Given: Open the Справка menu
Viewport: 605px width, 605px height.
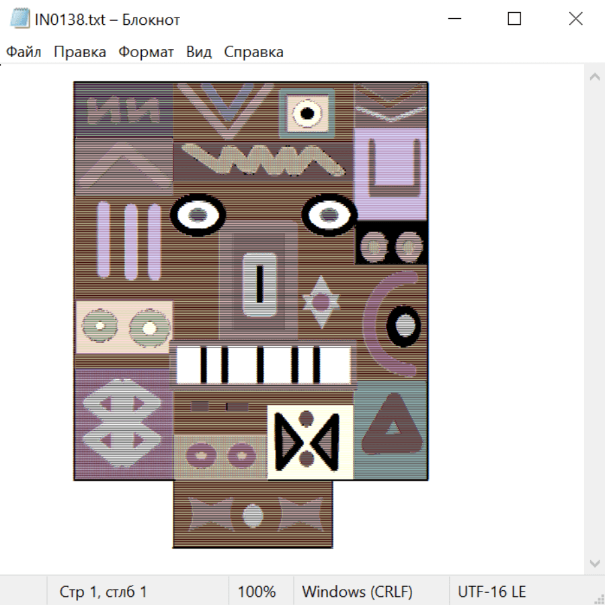Looking at the screenshot, I should 253,52.
